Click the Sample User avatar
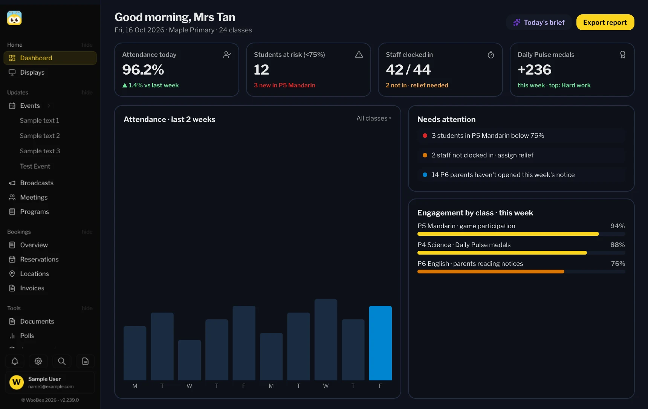This screenshot has width=648, height=409. click(x=17, y=382)
